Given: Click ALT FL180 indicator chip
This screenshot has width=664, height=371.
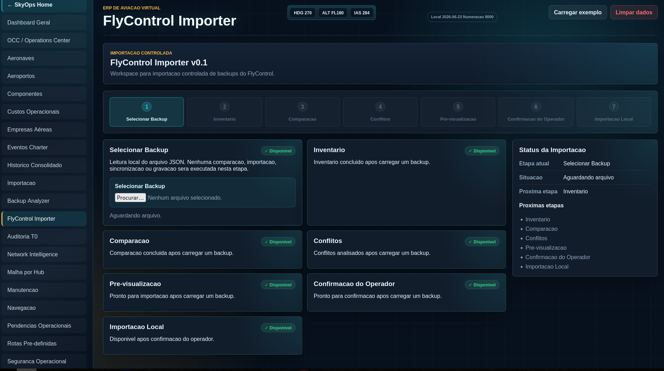Looking at the screenshot, I should click(333, 13).
